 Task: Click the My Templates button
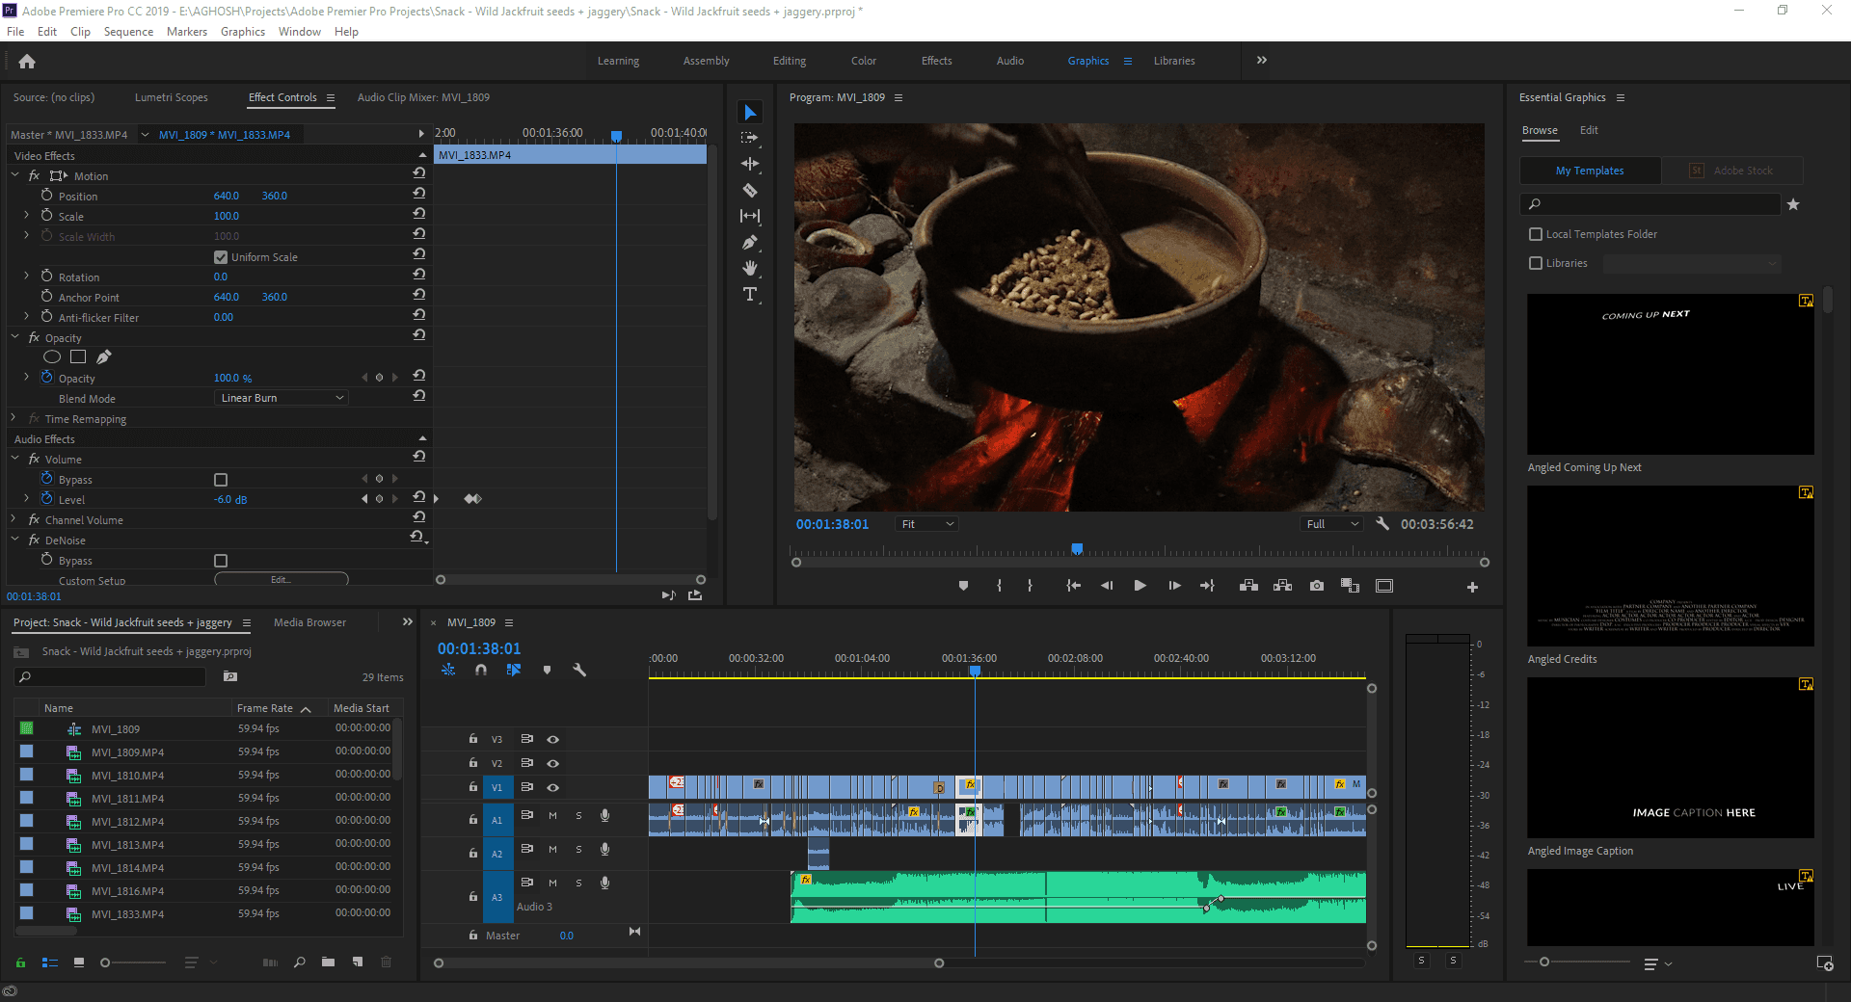click(x=1589, y=171)
